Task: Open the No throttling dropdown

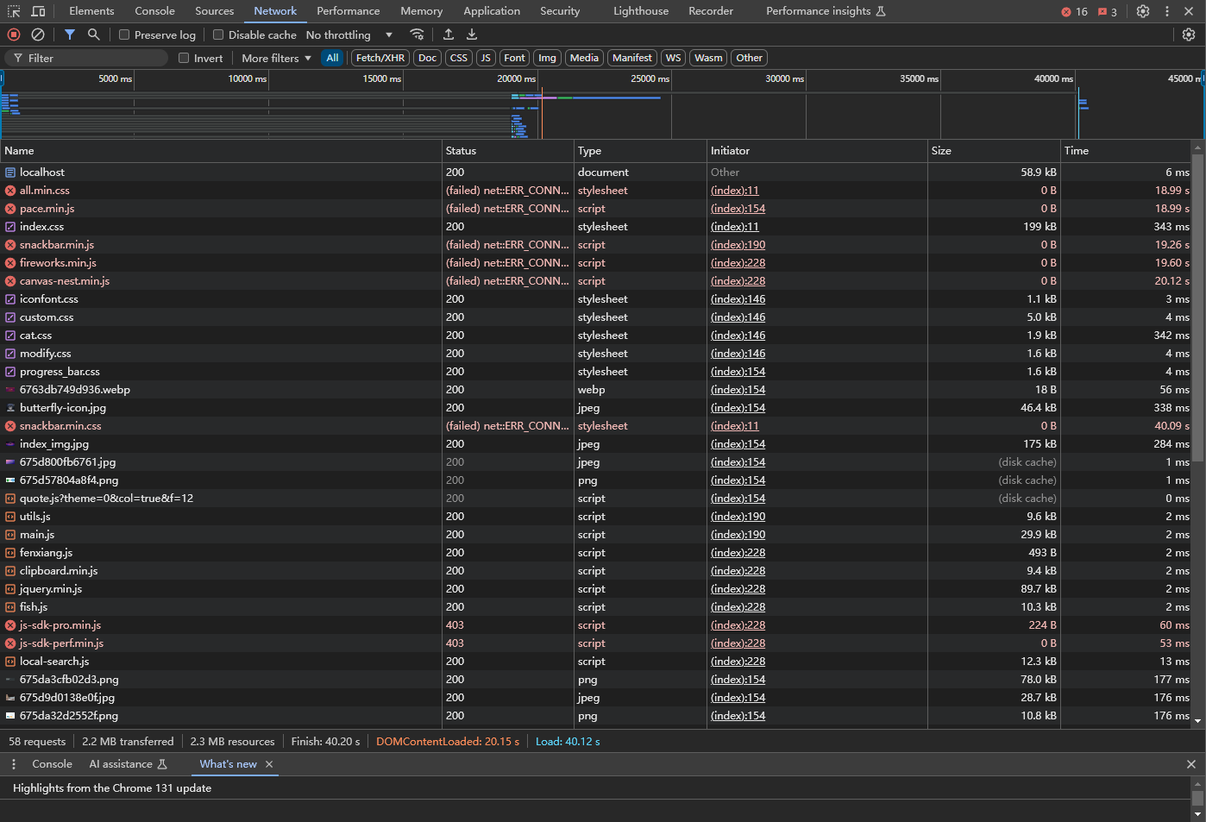Action: 349,35
